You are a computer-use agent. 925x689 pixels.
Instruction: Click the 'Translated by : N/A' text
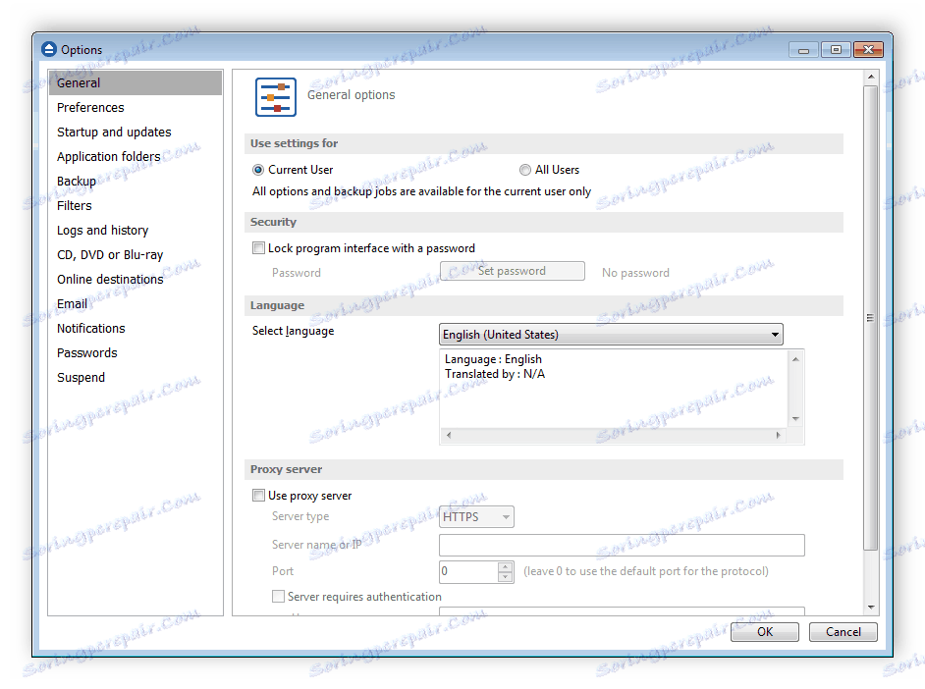pyautogui.click(x=495, y=374)
